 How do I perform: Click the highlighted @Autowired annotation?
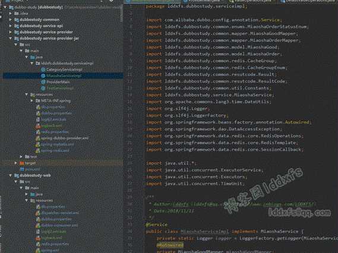point(170,245)
